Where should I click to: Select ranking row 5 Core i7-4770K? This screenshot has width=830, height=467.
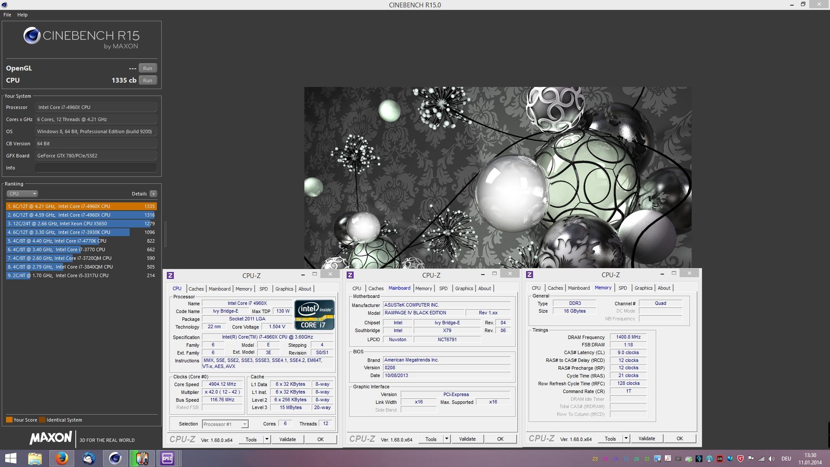click(x=81, y=241)
